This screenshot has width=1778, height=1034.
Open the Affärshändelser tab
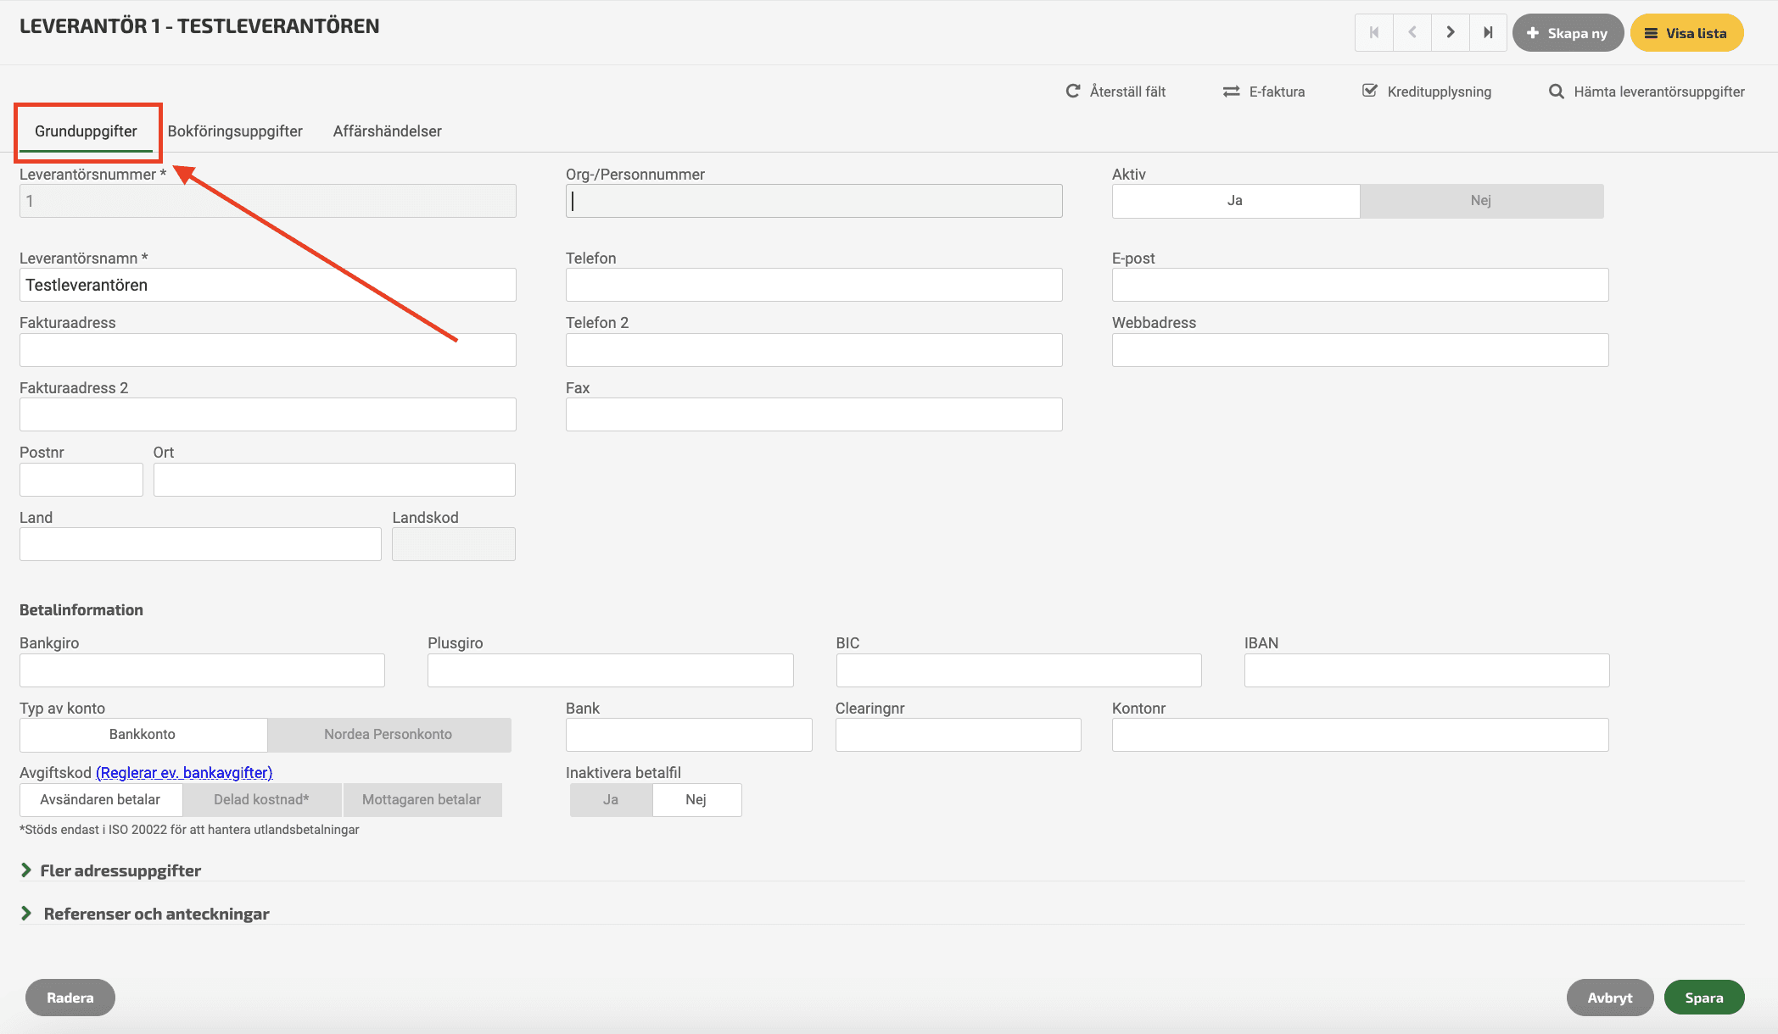(387, 131)
